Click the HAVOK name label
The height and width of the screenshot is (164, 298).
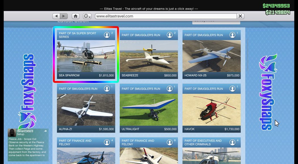click(190, 129)
